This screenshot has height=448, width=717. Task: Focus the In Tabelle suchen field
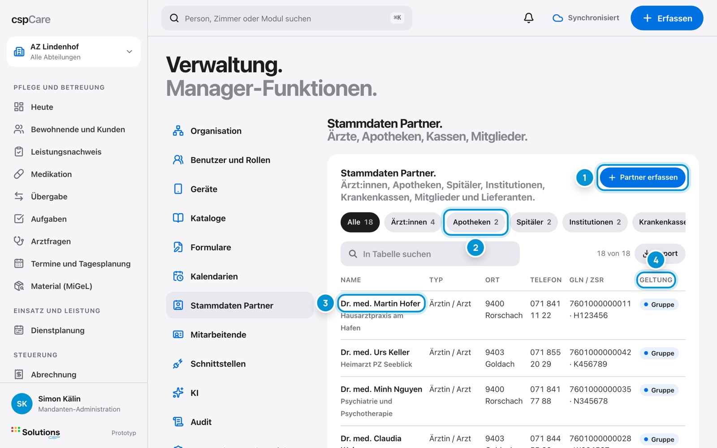[430, 254]
